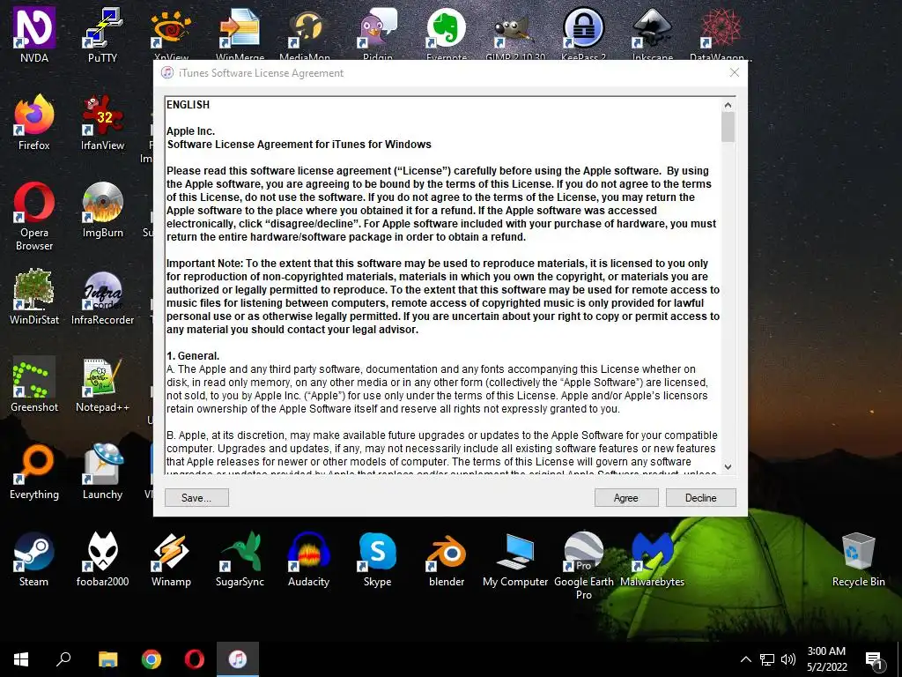Select the Recycle Bin desktop icon
The image size is (902, 677).
click(858, 560)
